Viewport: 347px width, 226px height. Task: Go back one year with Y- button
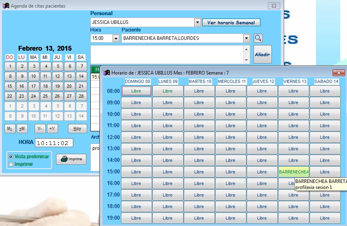pos(40,129)
